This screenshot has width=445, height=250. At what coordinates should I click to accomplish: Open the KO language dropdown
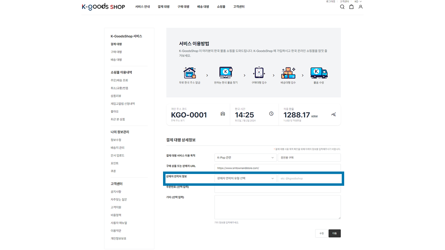(358, 2)
